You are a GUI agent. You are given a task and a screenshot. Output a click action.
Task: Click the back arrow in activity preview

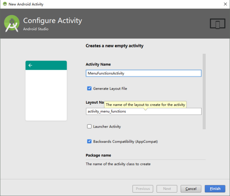[30, 65]
